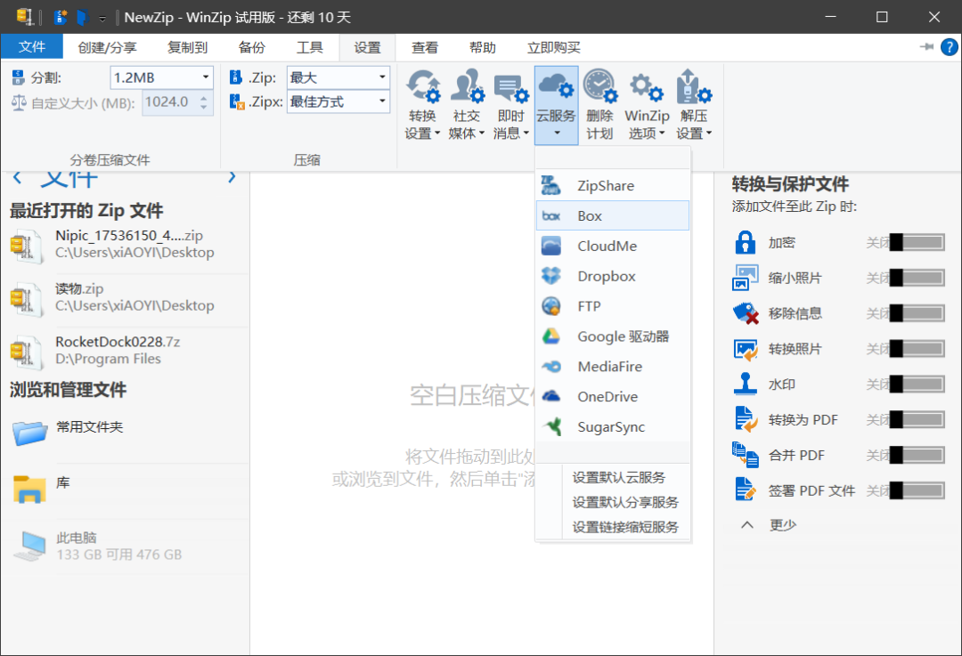Select the OneDrive menu entry
Screen dimensions: 962x656
click(607, 397)
